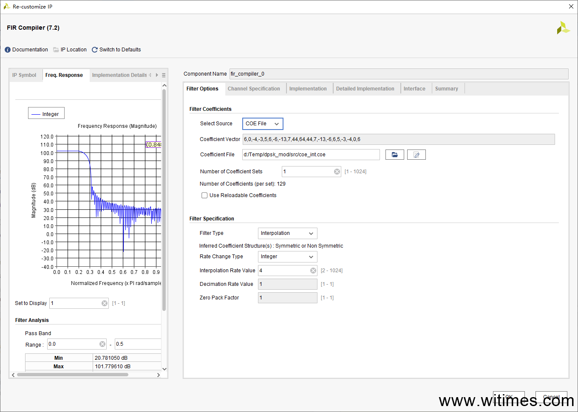
Task: Click the Integer legend entry
Action: pos(46,114)
